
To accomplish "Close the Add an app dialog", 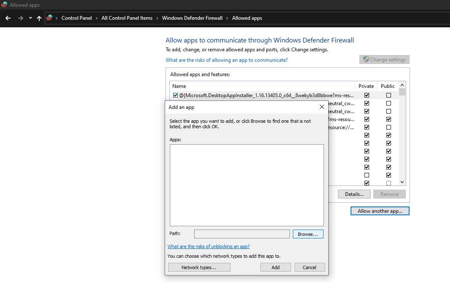I will click(x=322, y=107).
